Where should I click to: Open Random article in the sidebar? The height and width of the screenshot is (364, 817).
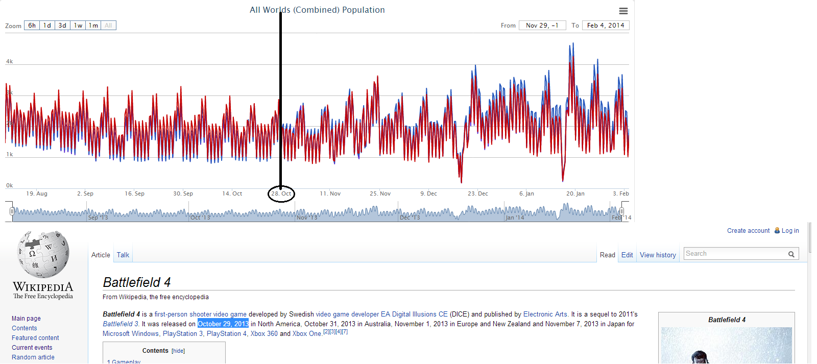33,357
